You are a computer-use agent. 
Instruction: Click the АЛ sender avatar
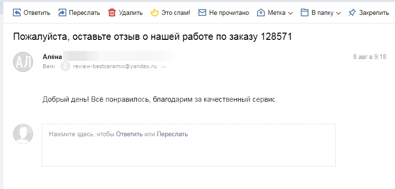coord(23,62)
